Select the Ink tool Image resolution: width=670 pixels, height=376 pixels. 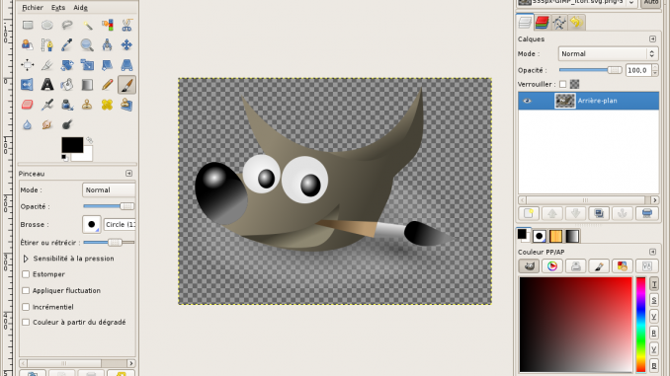point(67,105)
